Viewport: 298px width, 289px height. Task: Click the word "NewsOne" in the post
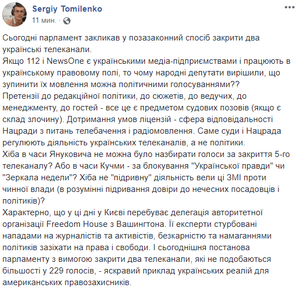(x=65, y=61)
